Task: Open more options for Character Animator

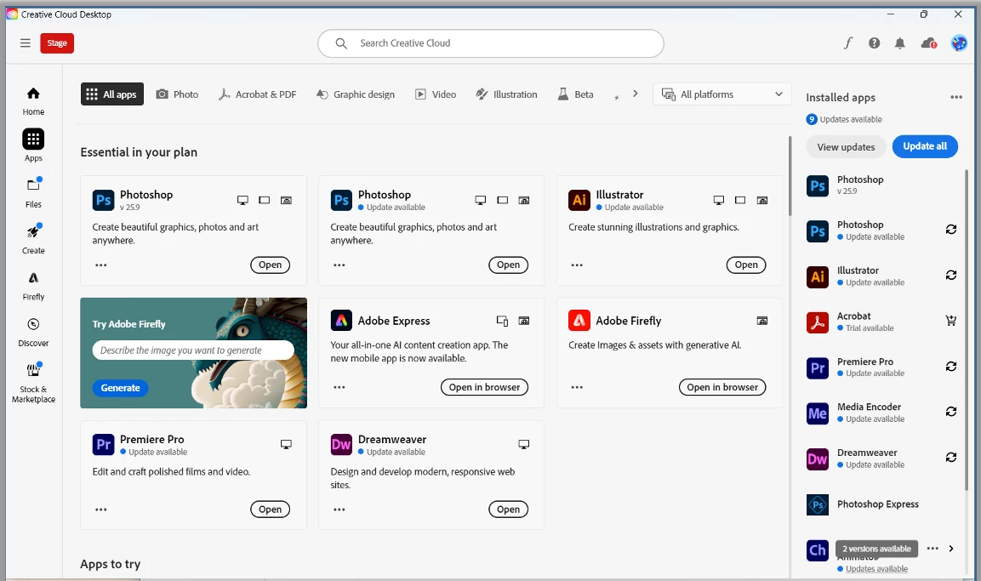Action: click(x=933, y=549)
